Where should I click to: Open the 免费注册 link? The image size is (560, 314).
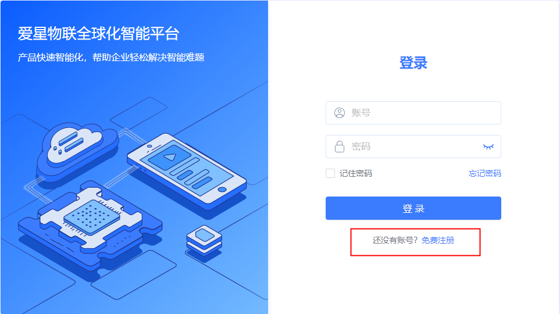click(438, 240)
